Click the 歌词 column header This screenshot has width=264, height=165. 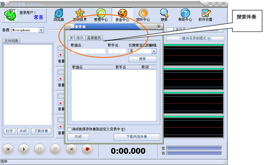148,67
